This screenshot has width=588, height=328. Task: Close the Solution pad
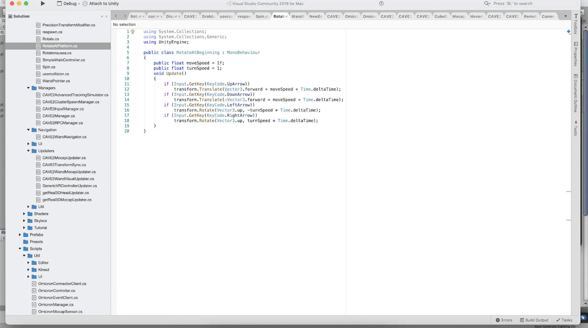click(x=106, y=16)
